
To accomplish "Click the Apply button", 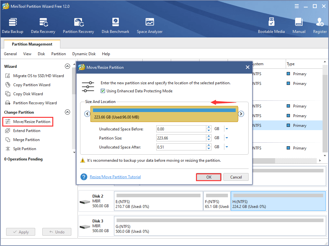I will pyautogui.click(x=21, y=232).
